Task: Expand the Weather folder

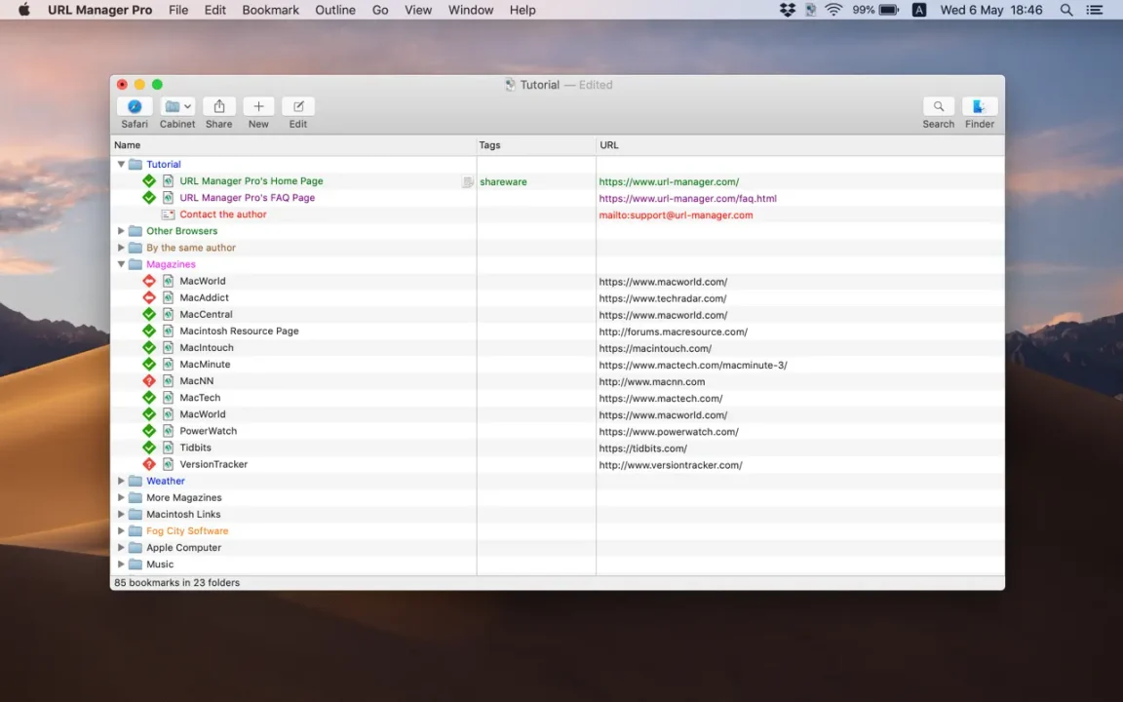Action: [x=121, y=481]
